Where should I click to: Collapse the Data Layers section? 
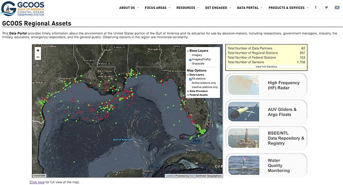coord(188,75)
